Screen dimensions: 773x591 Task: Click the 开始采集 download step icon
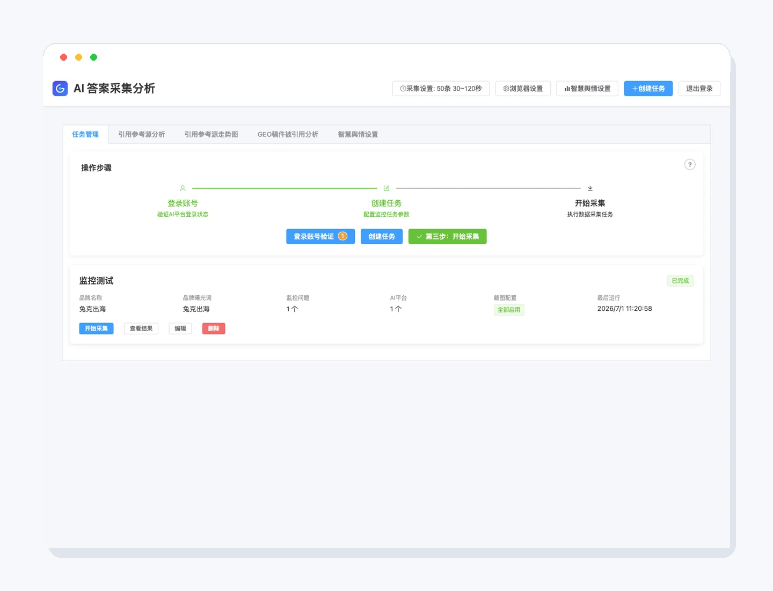[590, 188]
